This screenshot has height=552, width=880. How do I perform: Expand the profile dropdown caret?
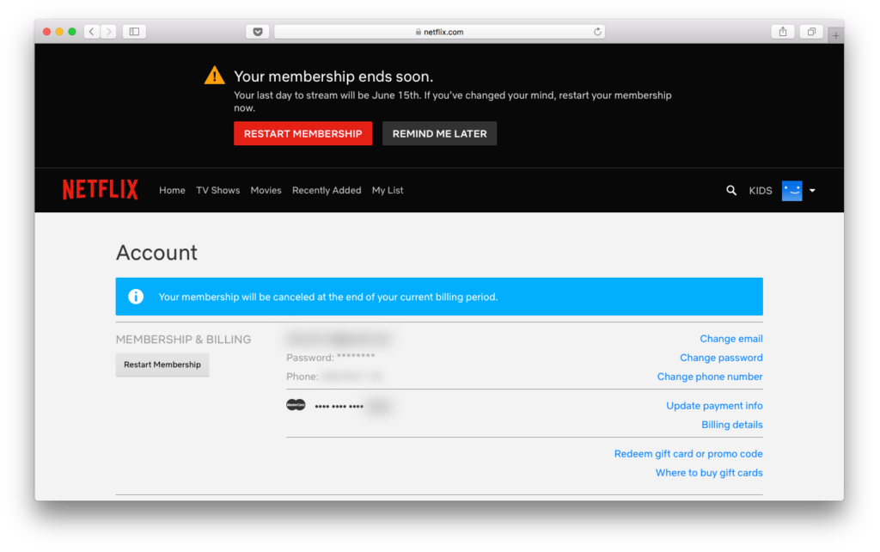click(x=812, y=191)
